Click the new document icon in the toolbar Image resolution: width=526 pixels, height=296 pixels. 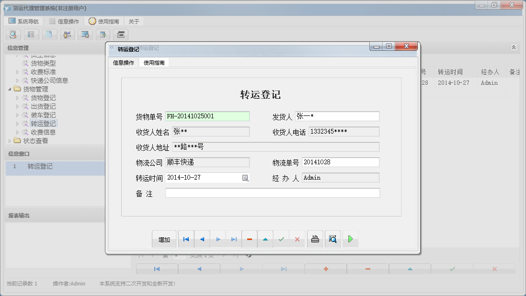(49, 34)
